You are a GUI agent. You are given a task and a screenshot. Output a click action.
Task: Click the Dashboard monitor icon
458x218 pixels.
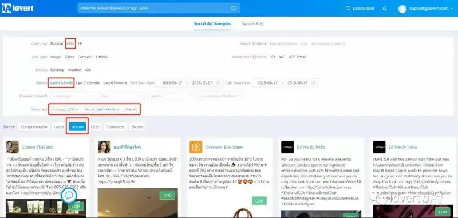348,8
